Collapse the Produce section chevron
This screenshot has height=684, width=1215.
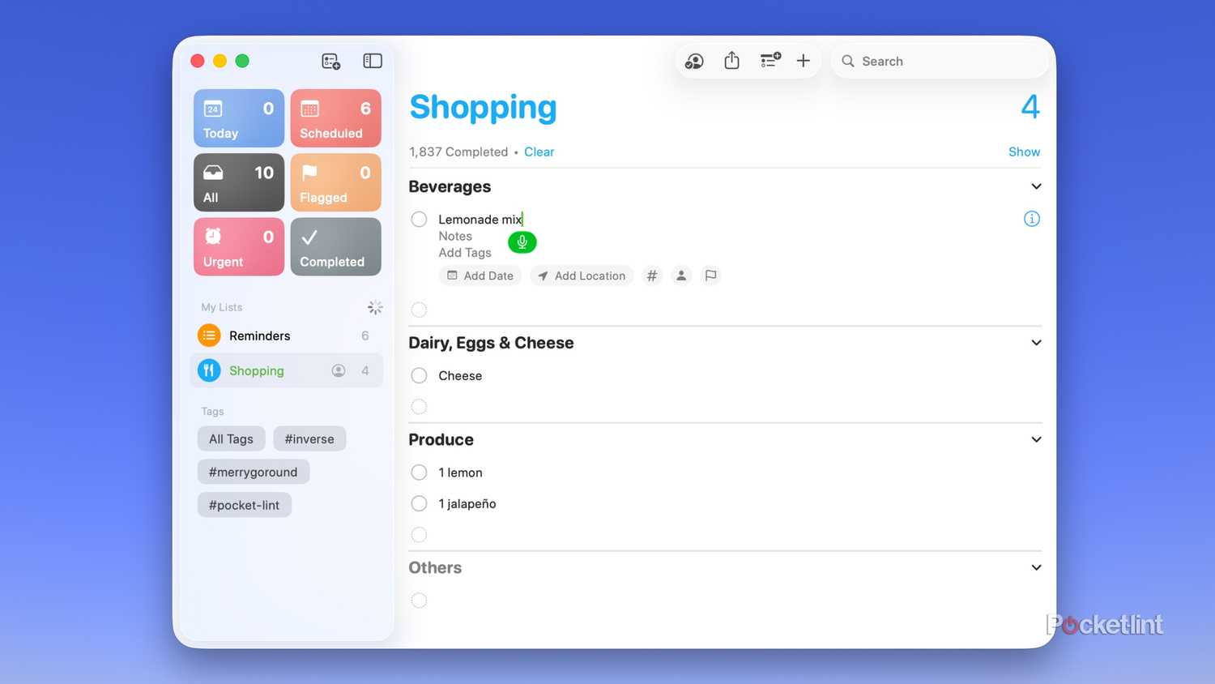pos(1036,439)
